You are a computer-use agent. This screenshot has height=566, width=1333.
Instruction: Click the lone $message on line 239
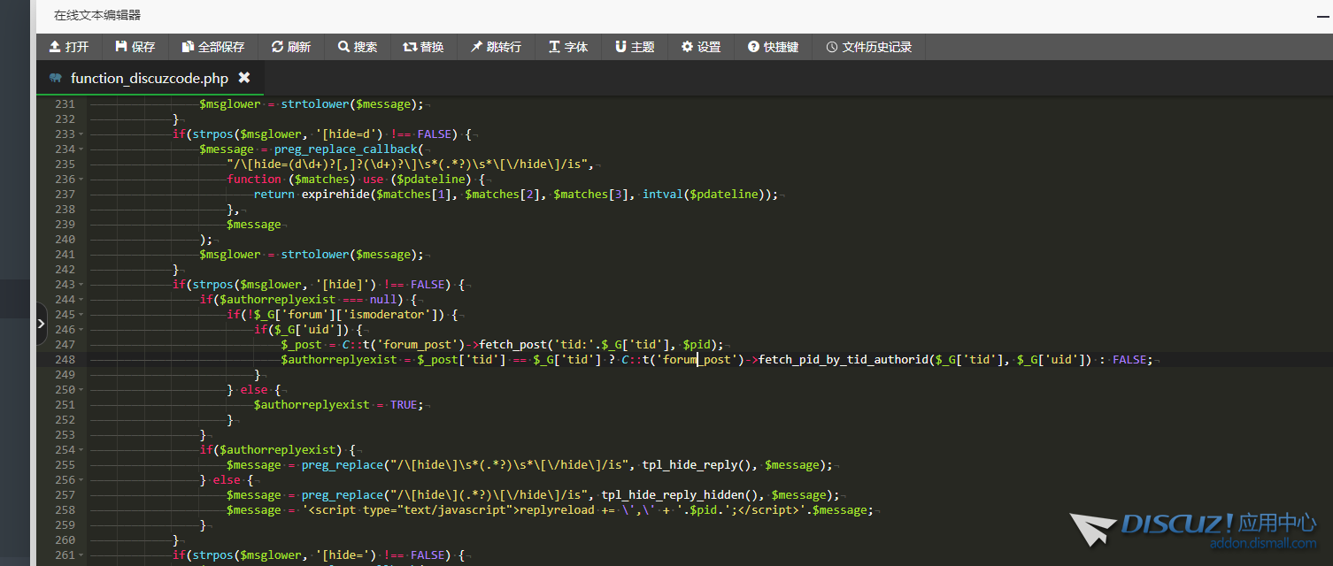click(253, 225)
